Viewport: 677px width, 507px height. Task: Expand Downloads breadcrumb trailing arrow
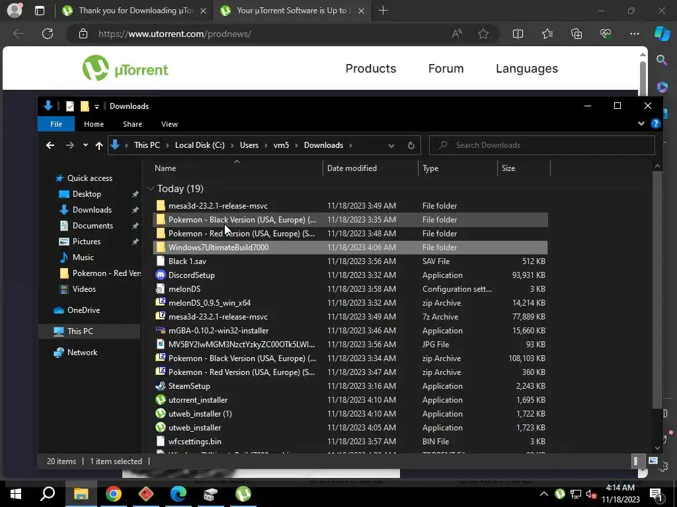coord(350,145)
